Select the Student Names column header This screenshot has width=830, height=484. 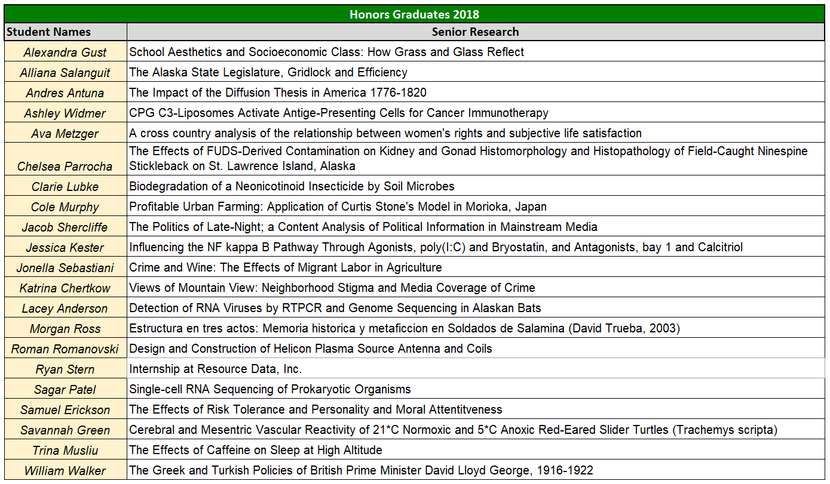(x=63, y=32)
